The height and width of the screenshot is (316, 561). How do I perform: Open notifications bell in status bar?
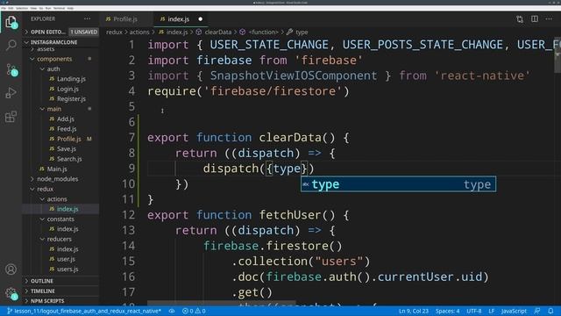550,311
